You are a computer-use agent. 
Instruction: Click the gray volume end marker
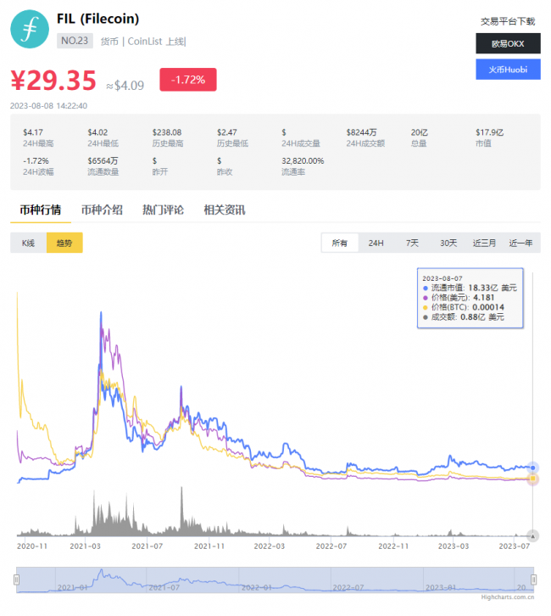(532, 536)
